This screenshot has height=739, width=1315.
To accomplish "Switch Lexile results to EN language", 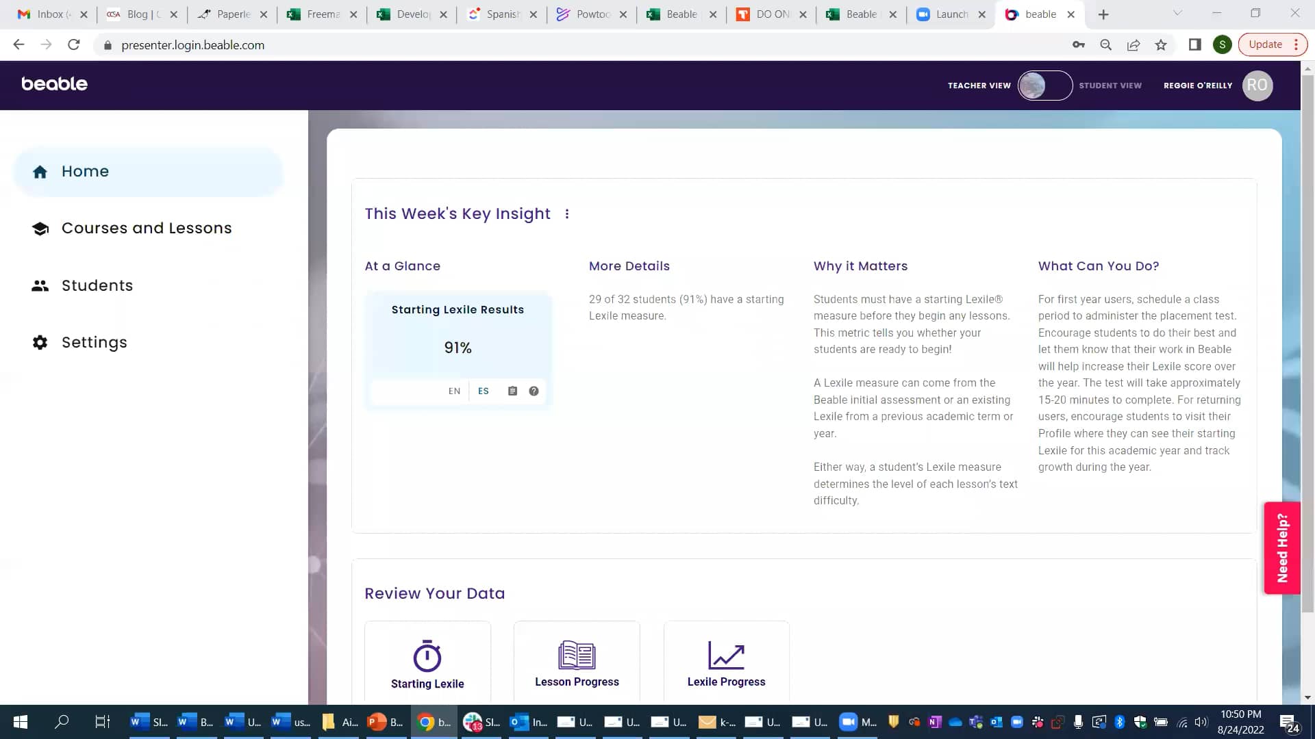I will click(x=454, y=391).
